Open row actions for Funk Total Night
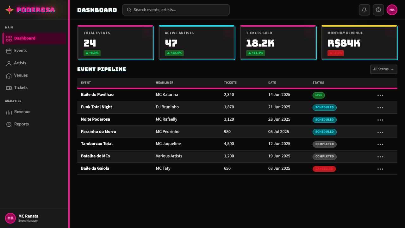Viewport: 405px width, 228px height. [x=380, y=108]
